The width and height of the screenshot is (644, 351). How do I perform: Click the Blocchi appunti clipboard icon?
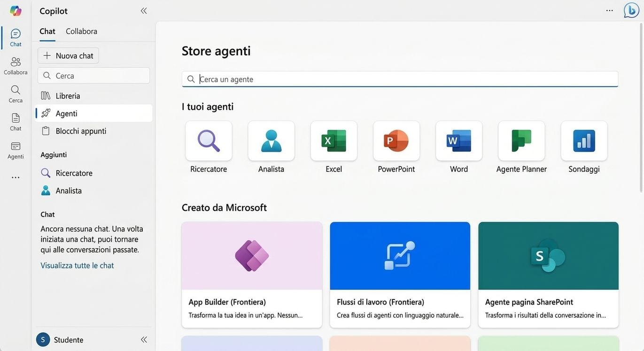pos(46,131)
